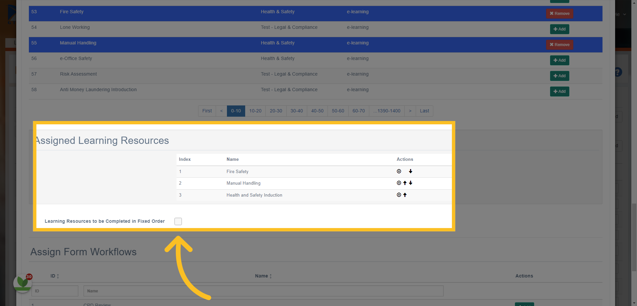Click Remove button for Fire Safety row
Viewport: 637px width, 306px height.
coord(559,14)
